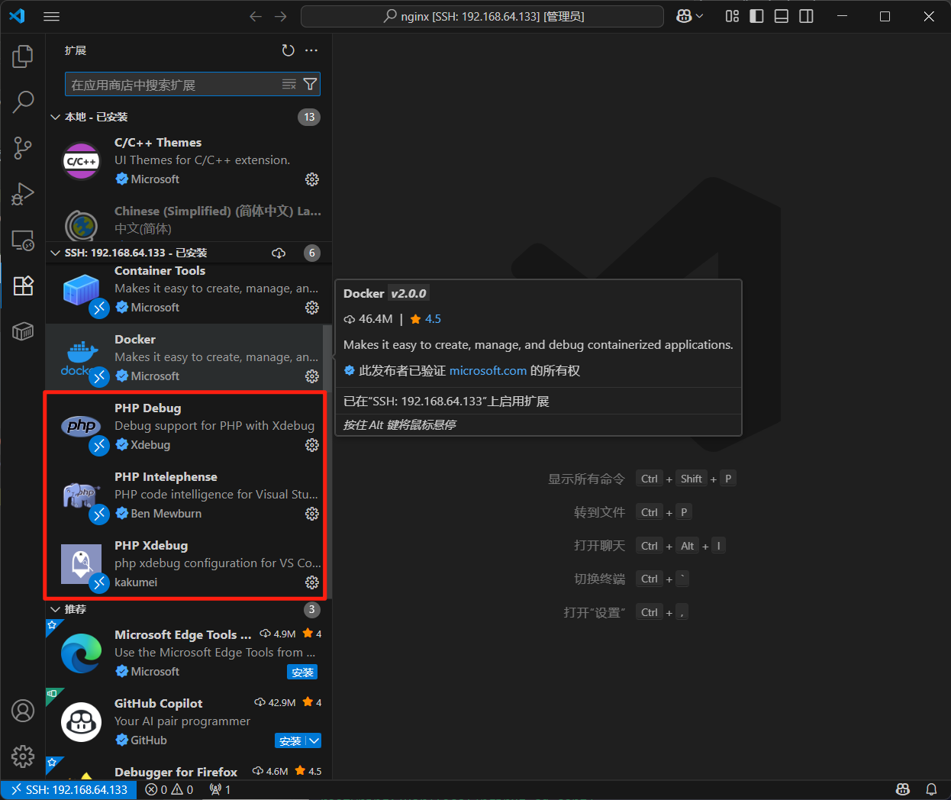Open manage gear for PHP Debug
The height and width of the screenshot is (800, 951).
click(312, 445)
